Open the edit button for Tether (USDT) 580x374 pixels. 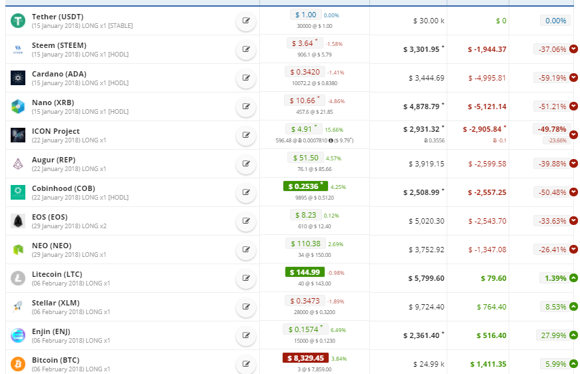tap(246, 21)
